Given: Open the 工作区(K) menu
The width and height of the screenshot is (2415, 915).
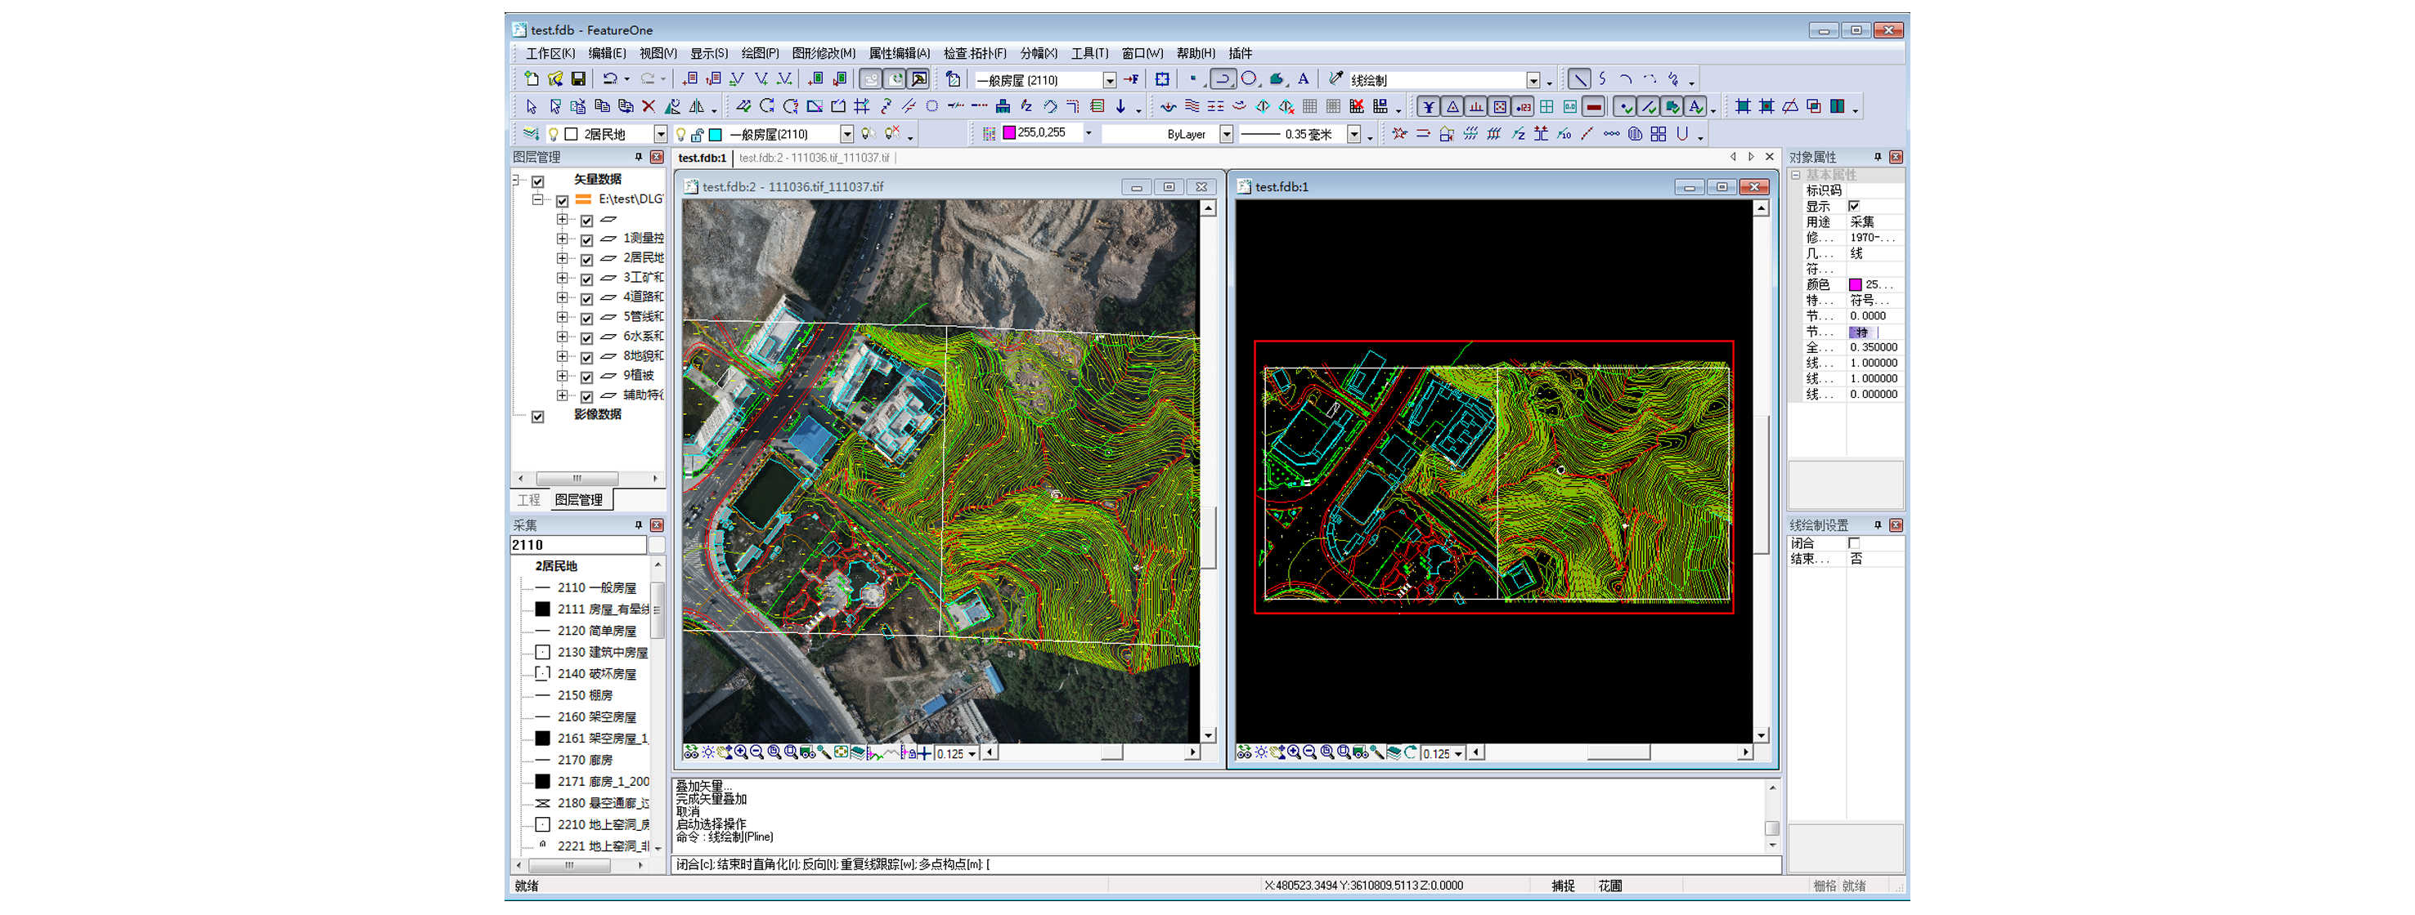Looking at the screenshot, I should tap(550, 53).
